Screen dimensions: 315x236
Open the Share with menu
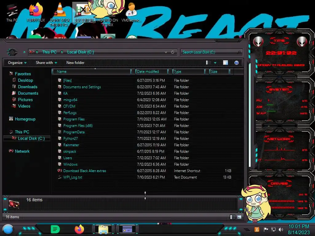46,63
